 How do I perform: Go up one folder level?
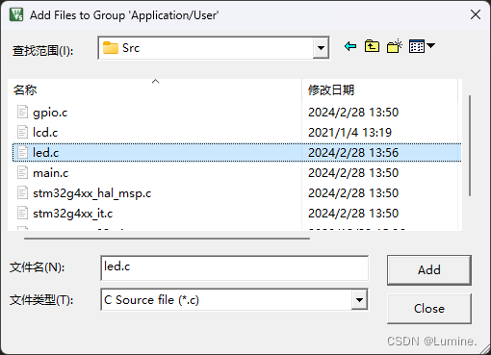tap(372, 46)
